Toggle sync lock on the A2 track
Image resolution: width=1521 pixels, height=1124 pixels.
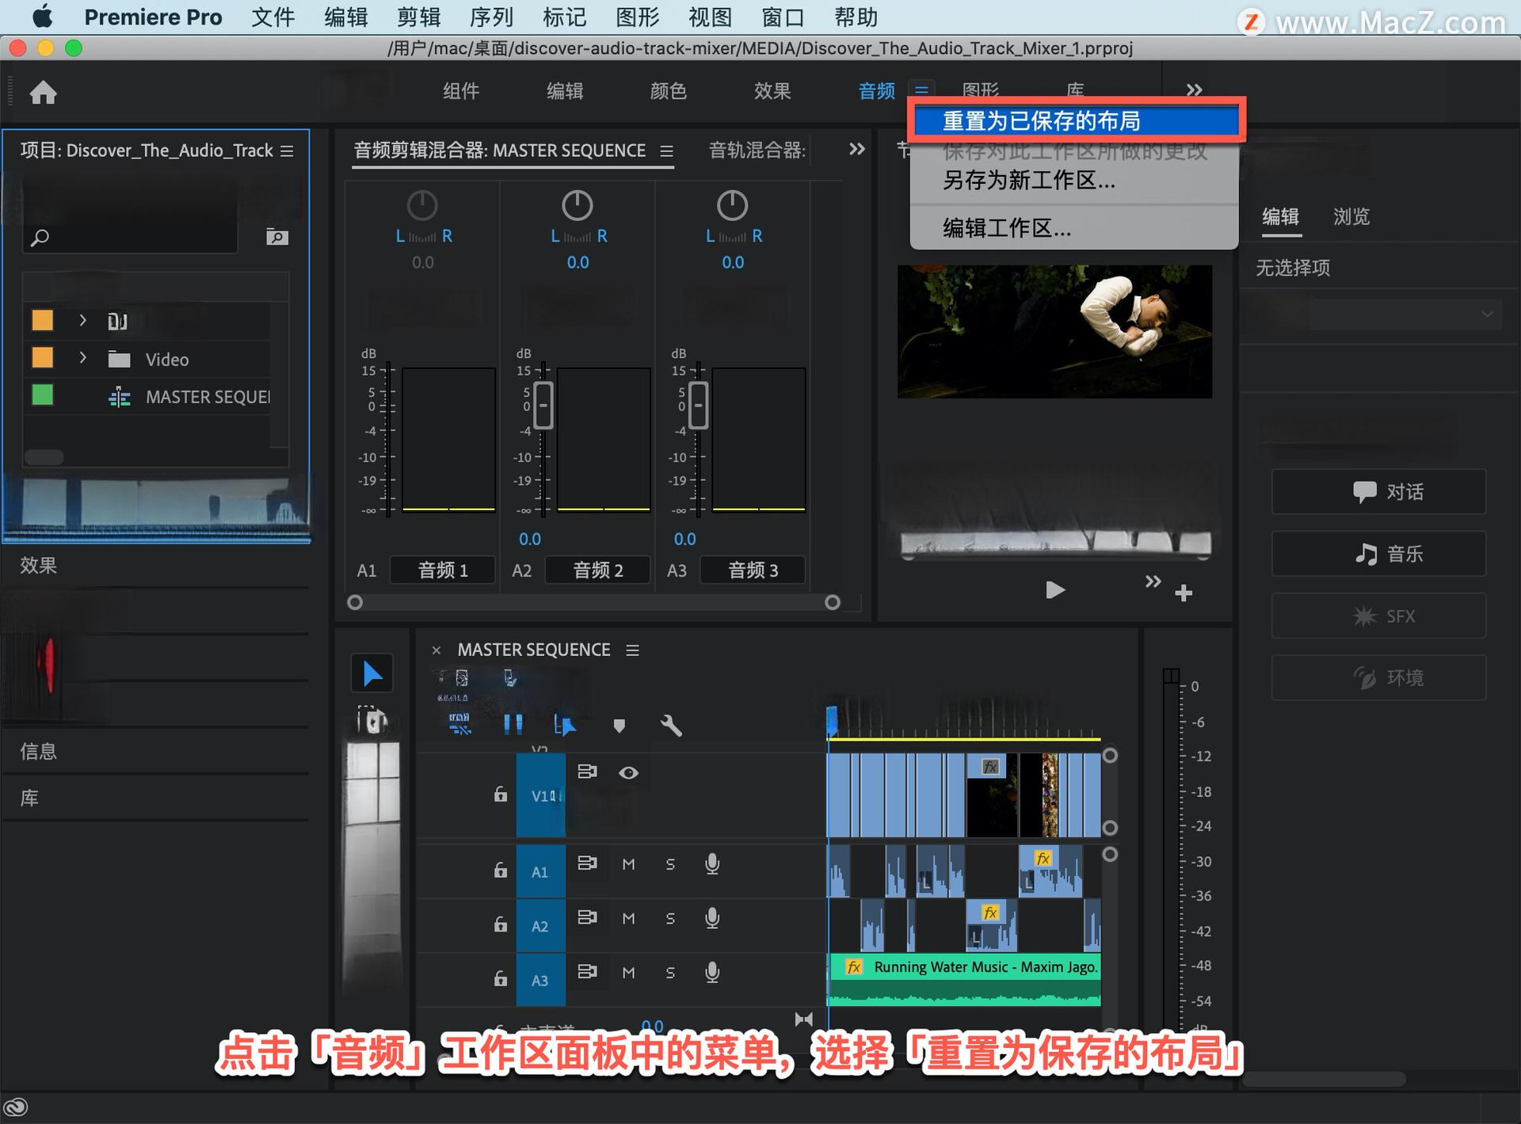click(x=587, y=917)
